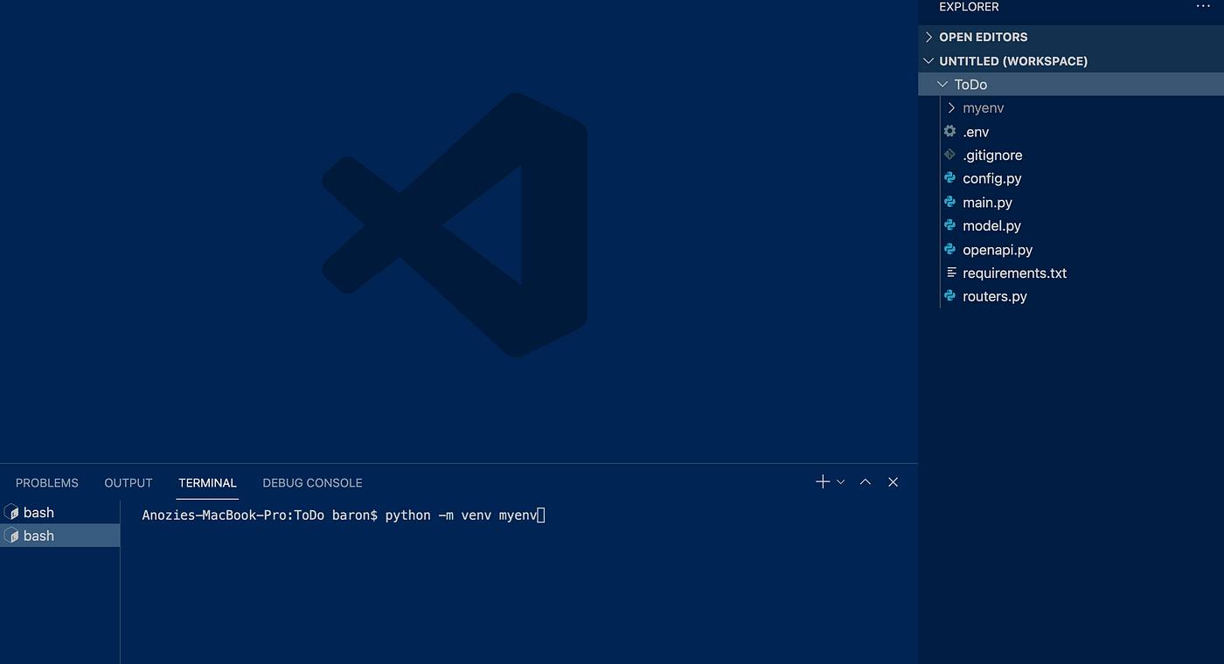Select the second highlighted bash terminal

[x=59, y=536]
